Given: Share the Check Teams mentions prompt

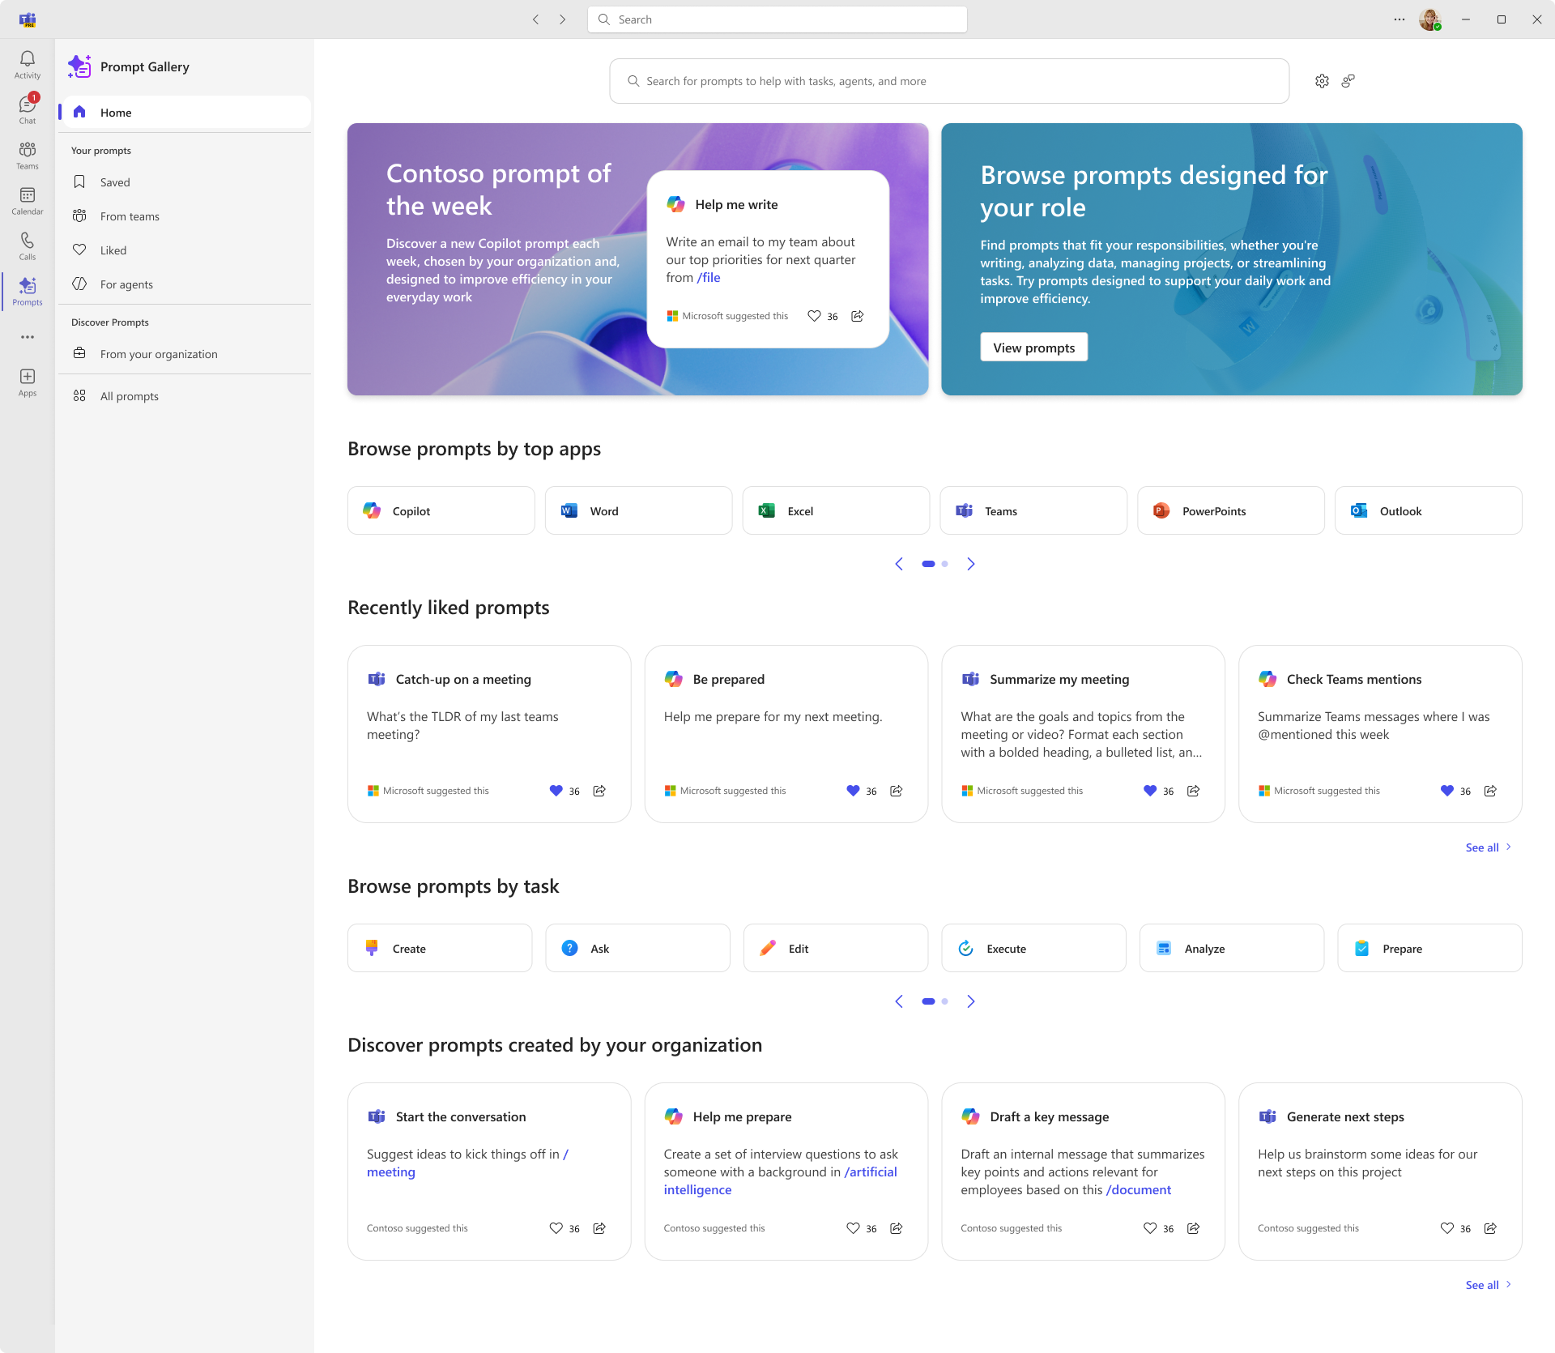Looking at the screenshot, I should pos(1491,791).
